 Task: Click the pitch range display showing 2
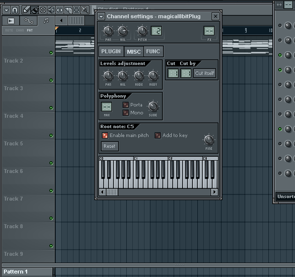[156, 31]
